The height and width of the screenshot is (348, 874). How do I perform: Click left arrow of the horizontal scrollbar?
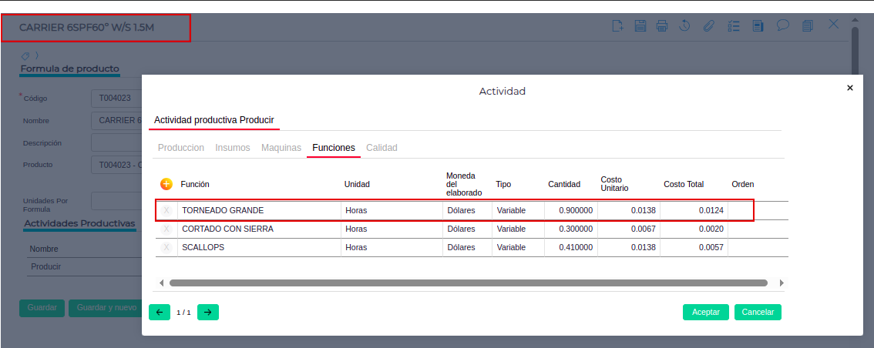coord(162,283)
